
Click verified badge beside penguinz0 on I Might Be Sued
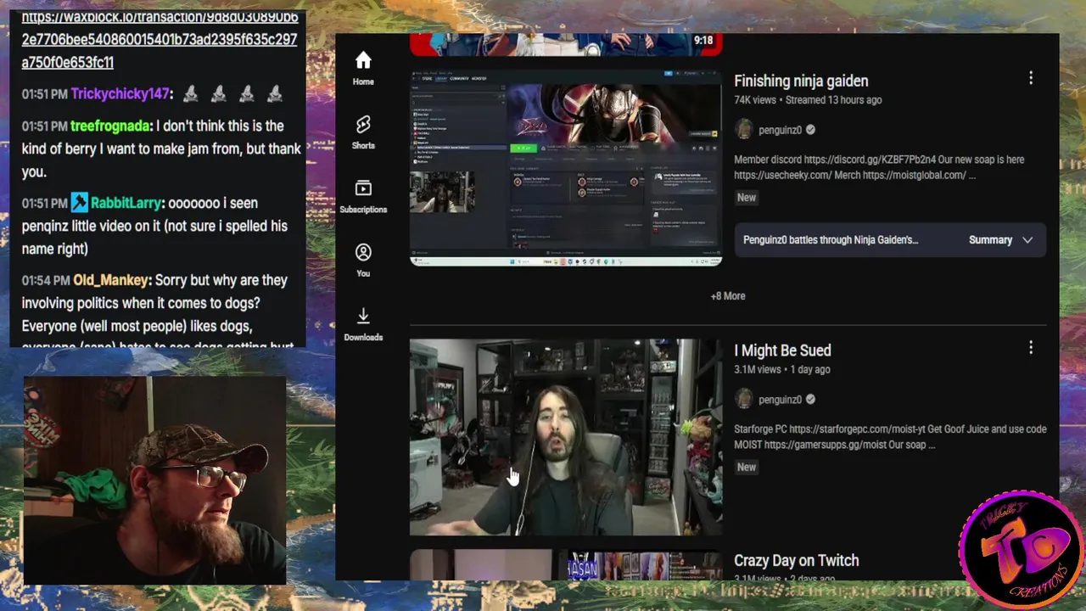tap(810, 399)
